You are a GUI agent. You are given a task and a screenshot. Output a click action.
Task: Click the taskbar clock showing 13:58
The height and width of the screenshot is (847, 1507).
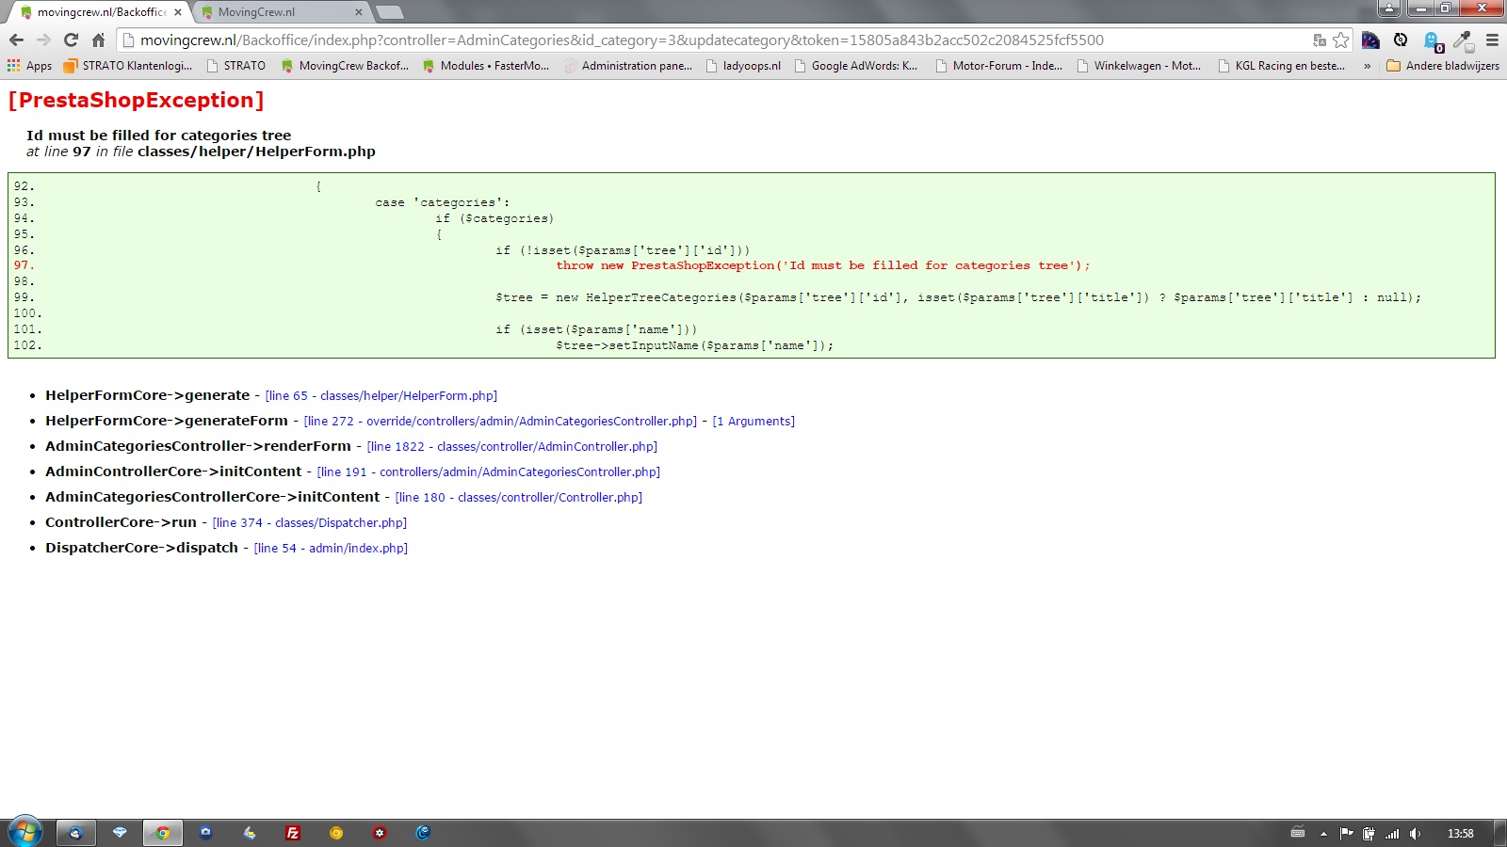[x=1461, y=834]
